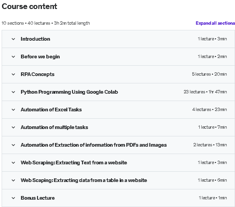Expand Web Scaping table data chevron

tap(13, 180)
